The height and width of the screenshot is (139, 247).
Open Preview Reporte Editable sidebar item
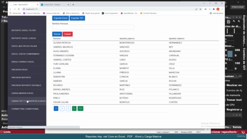tap(26, 85)
